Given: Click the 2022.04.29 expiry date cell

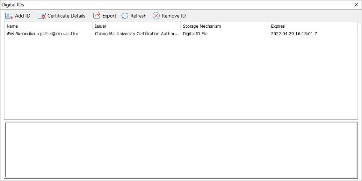Looking at the screenshot, I should (x=294, y=34).
